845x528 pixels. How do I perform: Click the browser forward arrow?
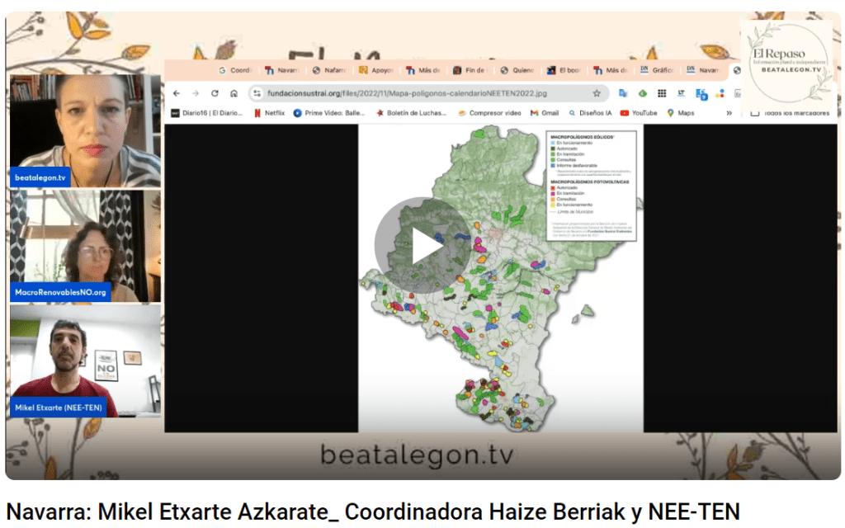coord(196,93)
